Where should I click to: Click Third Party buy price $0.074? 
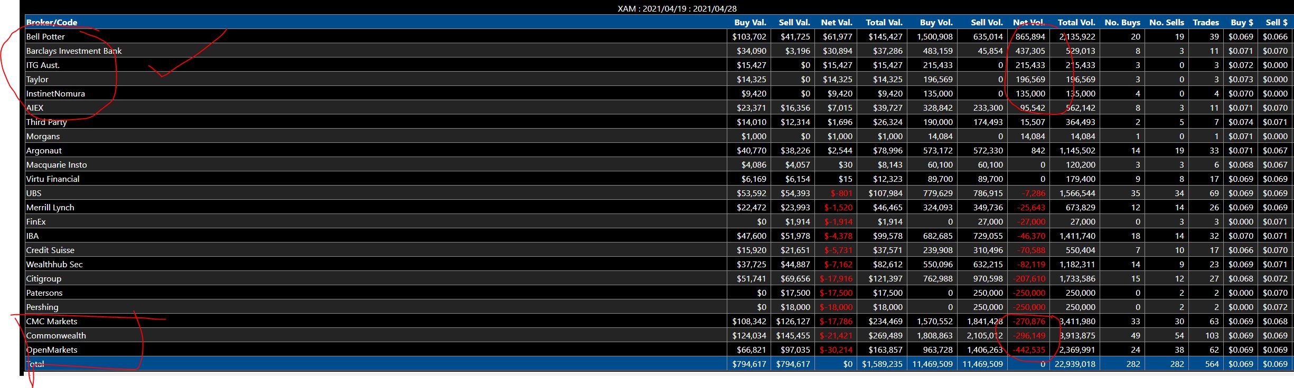click(x=1241, y=122)
